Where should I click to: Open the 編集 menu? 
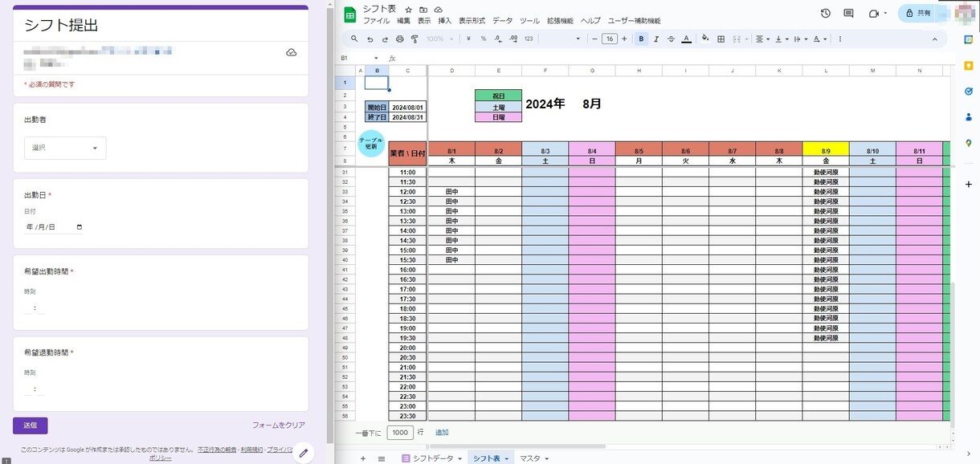(x=403, y=21)
